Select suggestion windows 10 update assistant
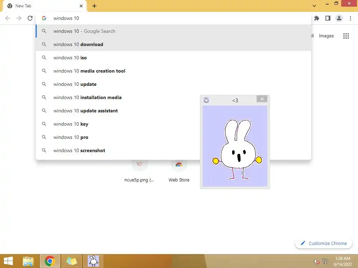Image resolution: width=358 pixels, height=268 pixels. (x=173, y=111)
